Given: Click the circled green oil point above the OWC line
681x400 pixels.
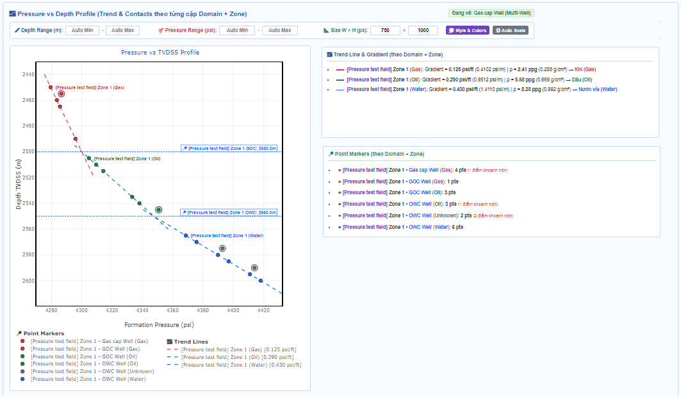Looking at the screenshot, I should (x=158, y=210).
